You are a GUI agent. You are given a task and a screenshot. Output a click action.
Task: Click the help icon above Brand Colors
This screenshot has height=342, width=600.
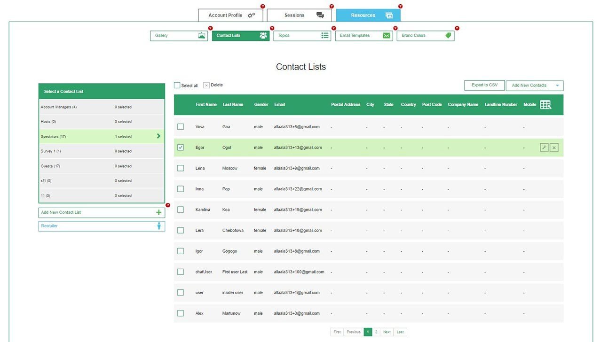pos(457,28)
